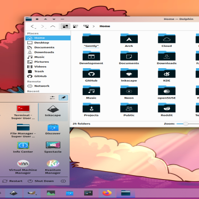Adjust the Zoom slider handle
The width and height of the screenshot is (199, 199).
186,124
